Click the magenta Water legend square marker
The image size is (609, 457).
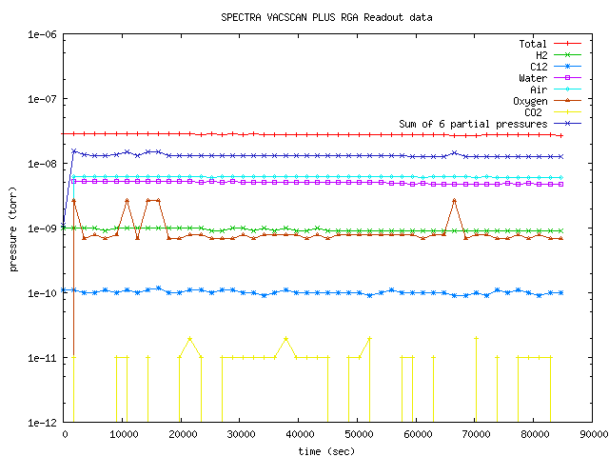click(568, 78)
